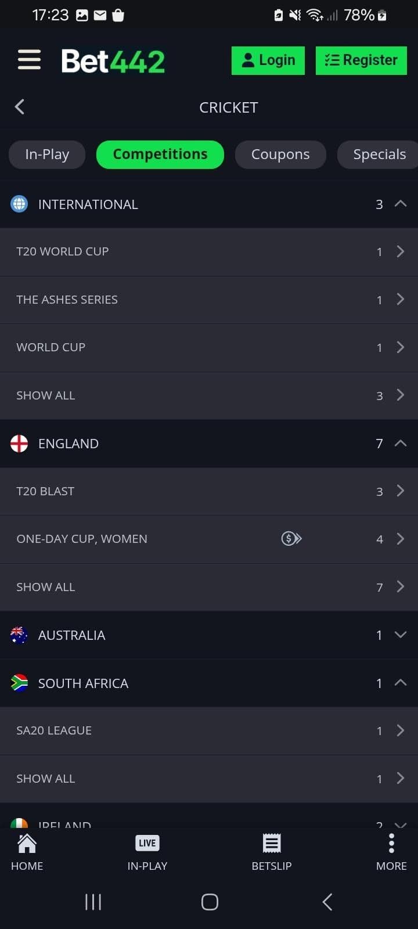Switch to the In-Play tab
The image size is (418, 929).
tap(47, 154)
